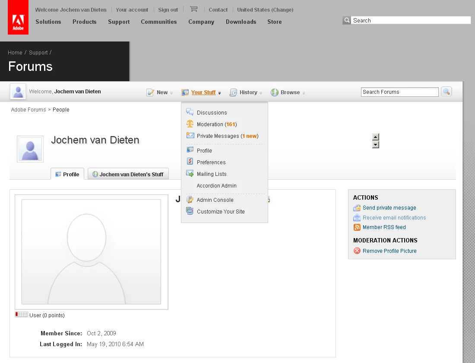Click the History clock icon
The height and width of the screenshot is (363, 475).
click(233, 92)
